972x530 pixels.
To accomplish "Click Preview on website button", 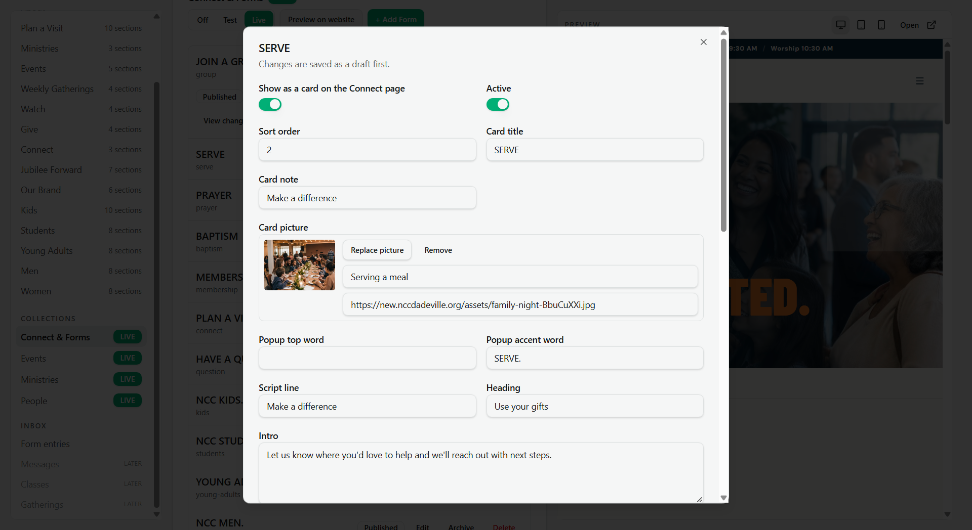I will 321,20.
